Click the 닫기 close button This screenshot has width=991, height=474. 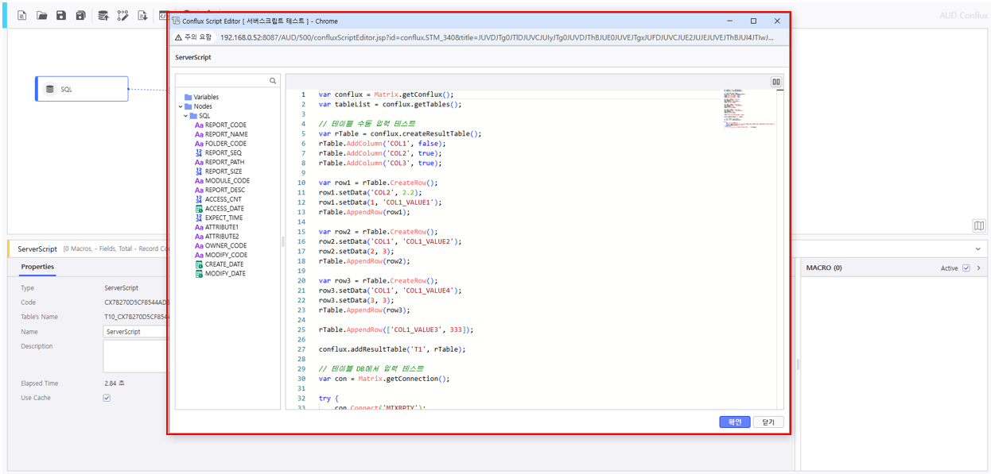pyautogui.click(x=768, y=422)
